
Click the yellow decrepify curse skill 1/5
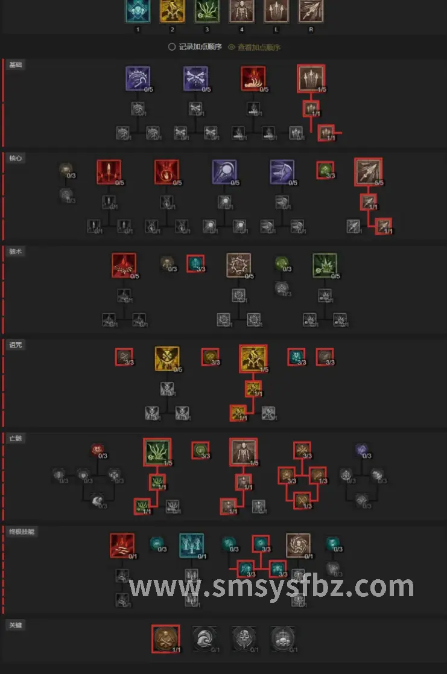pos(253,358)
